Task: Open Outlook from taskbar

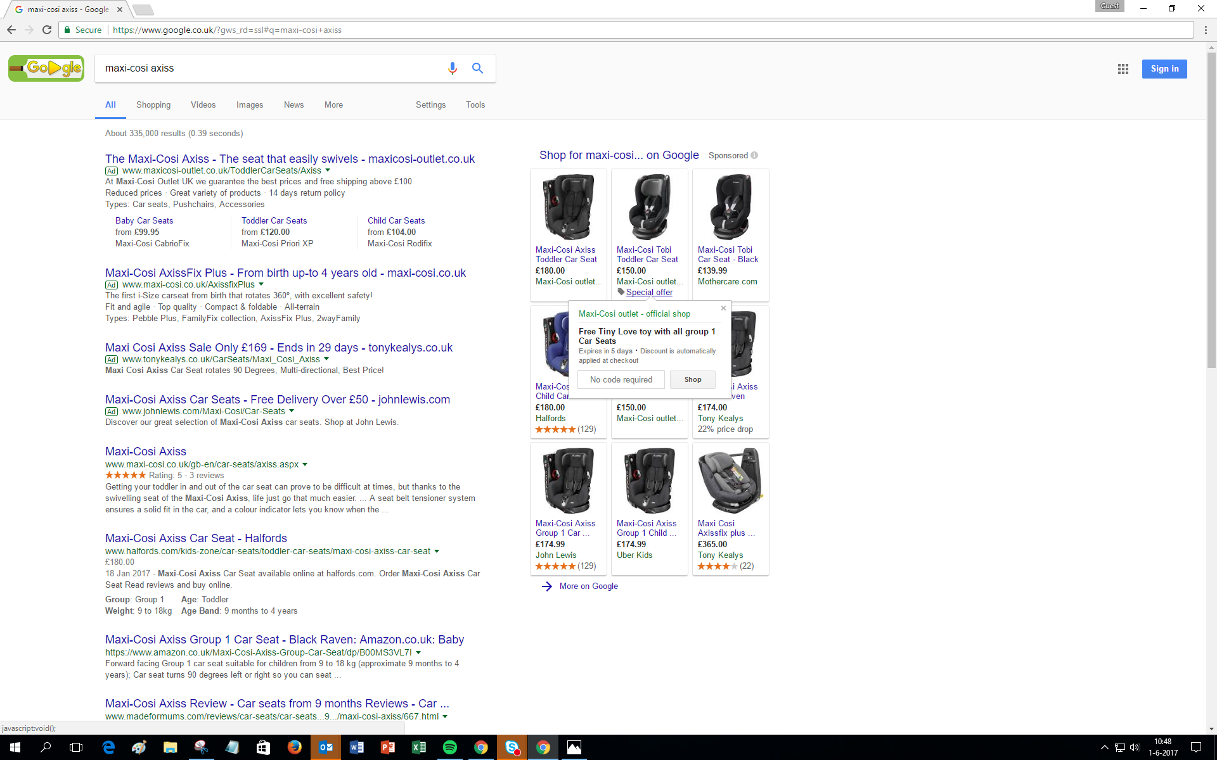Action: 326,747
